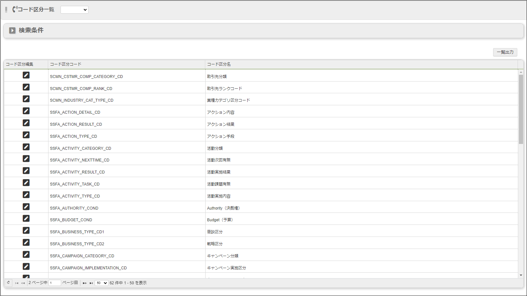The image size is (527, 296).
Task: Click the 一覧出力 button
Action: point(505,52)
